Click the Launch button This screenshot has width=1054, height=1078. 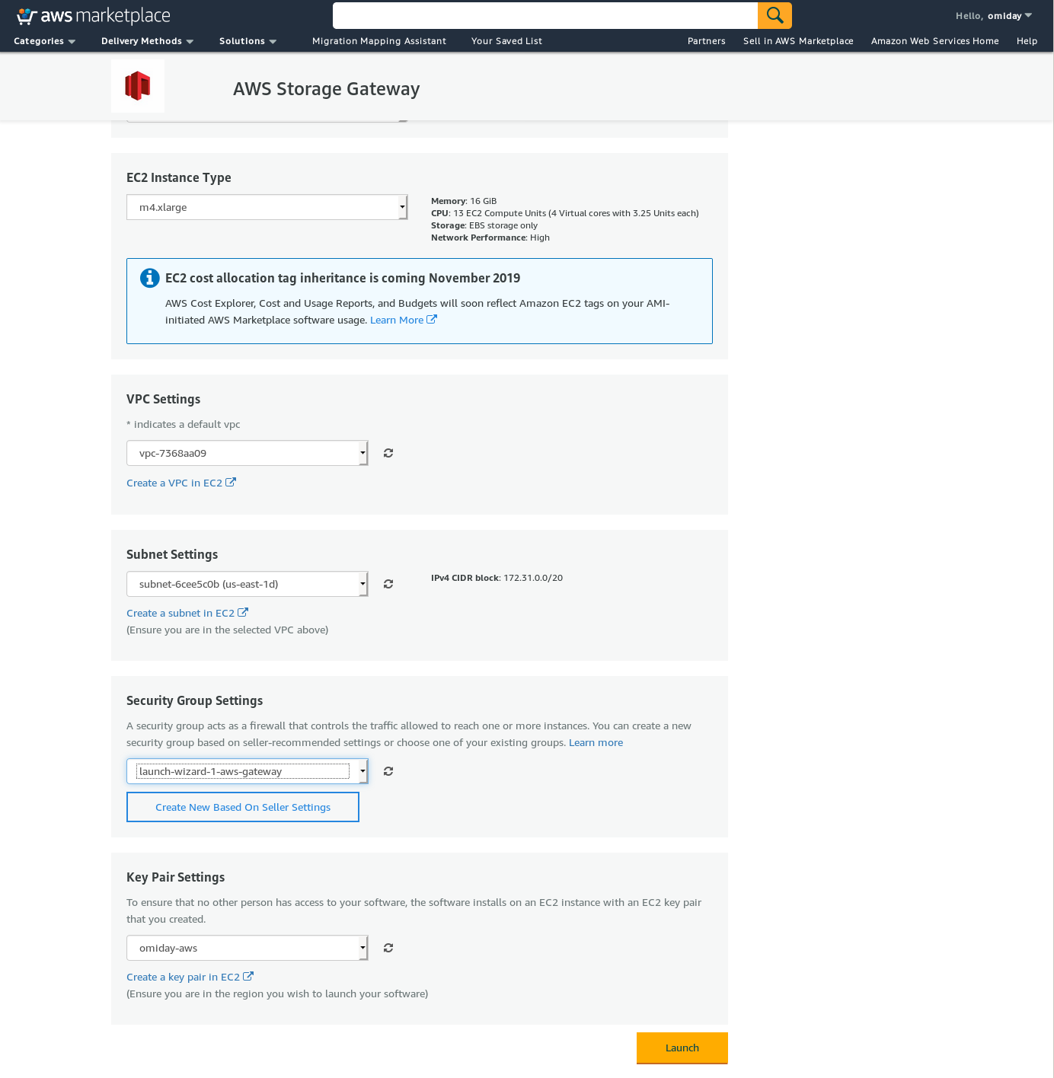pos(682,1048)
